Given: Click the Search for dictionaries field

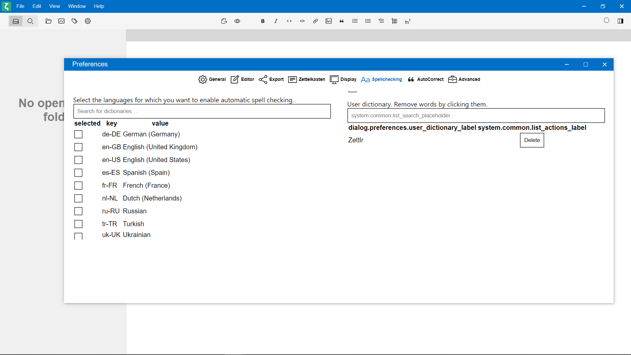Looking at the screenshot, I should [202, 111].
